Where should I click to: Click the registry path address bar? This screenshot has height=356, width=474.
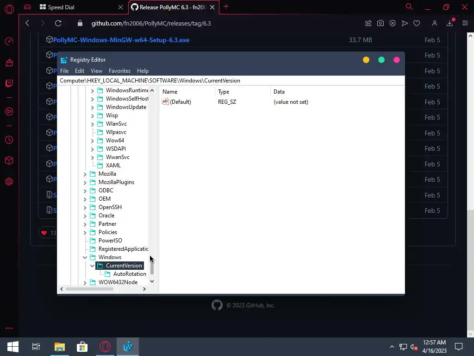(231, 81)
